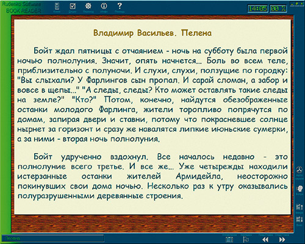Click the clock display showing 14:05
The image size is (305, 244).
click(x=257, y=9)
